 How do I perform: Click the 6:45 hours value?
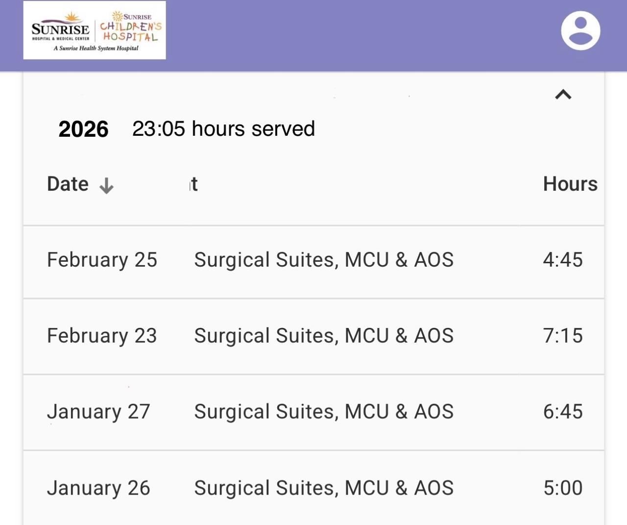pyautogui.click(x=563, y=412)
